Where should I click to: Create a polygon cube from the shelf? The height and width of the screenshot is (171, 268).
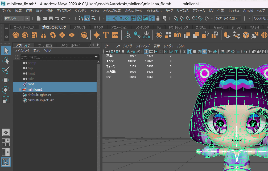(x=25, y=35)
